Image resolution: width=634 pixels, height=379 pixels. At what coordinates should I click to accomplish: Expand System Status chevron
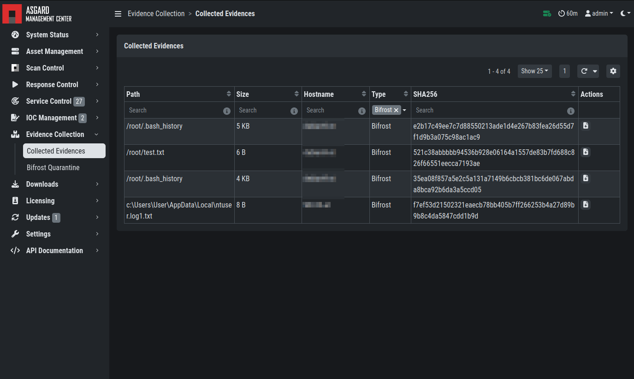(x=97, y=35)
